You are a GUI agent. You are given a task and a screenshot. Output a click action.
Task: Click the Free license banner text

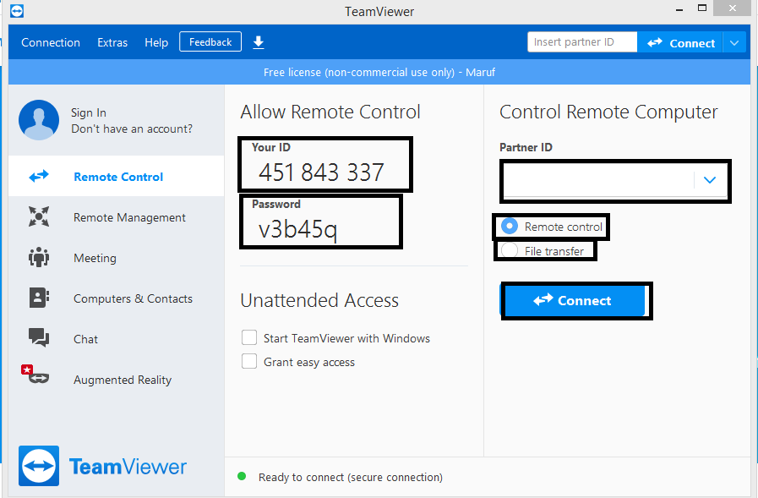379,72
